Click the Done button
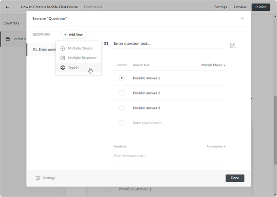277x197 pixels. click(x=235, y=178)
